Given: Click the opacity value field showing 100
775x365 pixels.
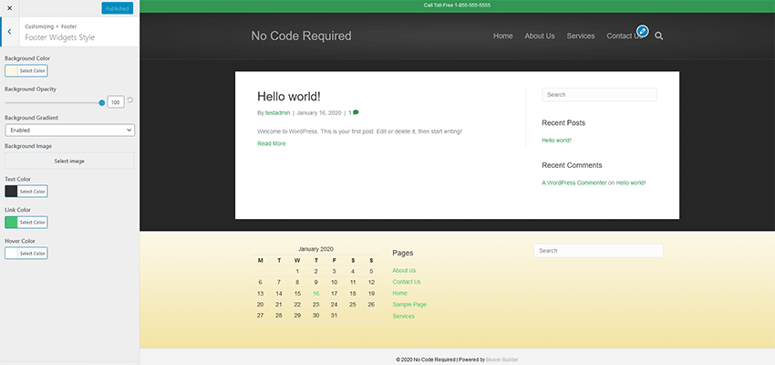Looking at the screenshot, I should (116, 102).
